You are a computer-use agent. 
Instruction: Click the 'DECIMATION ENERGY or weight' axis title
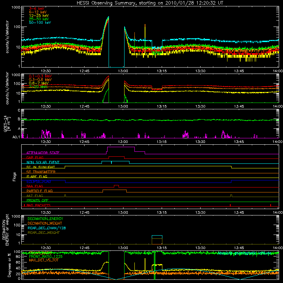(x=5, y=230)
